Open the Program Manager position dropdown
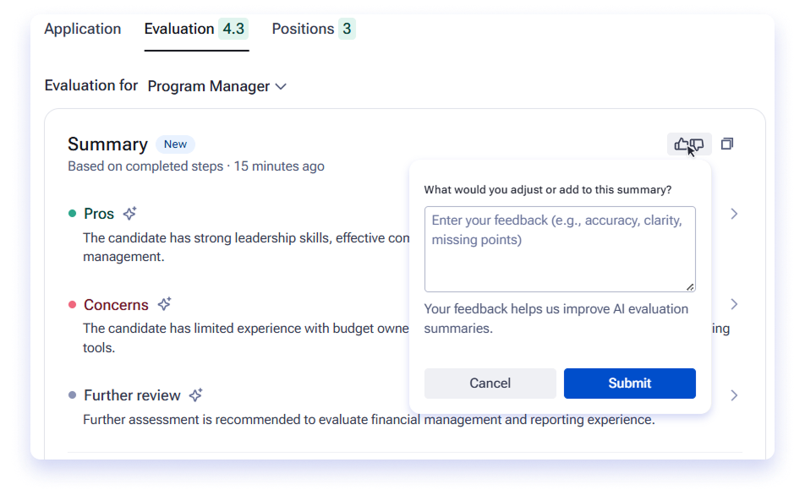The height and width of the screenshot is (495, 805). click(216, 86)
